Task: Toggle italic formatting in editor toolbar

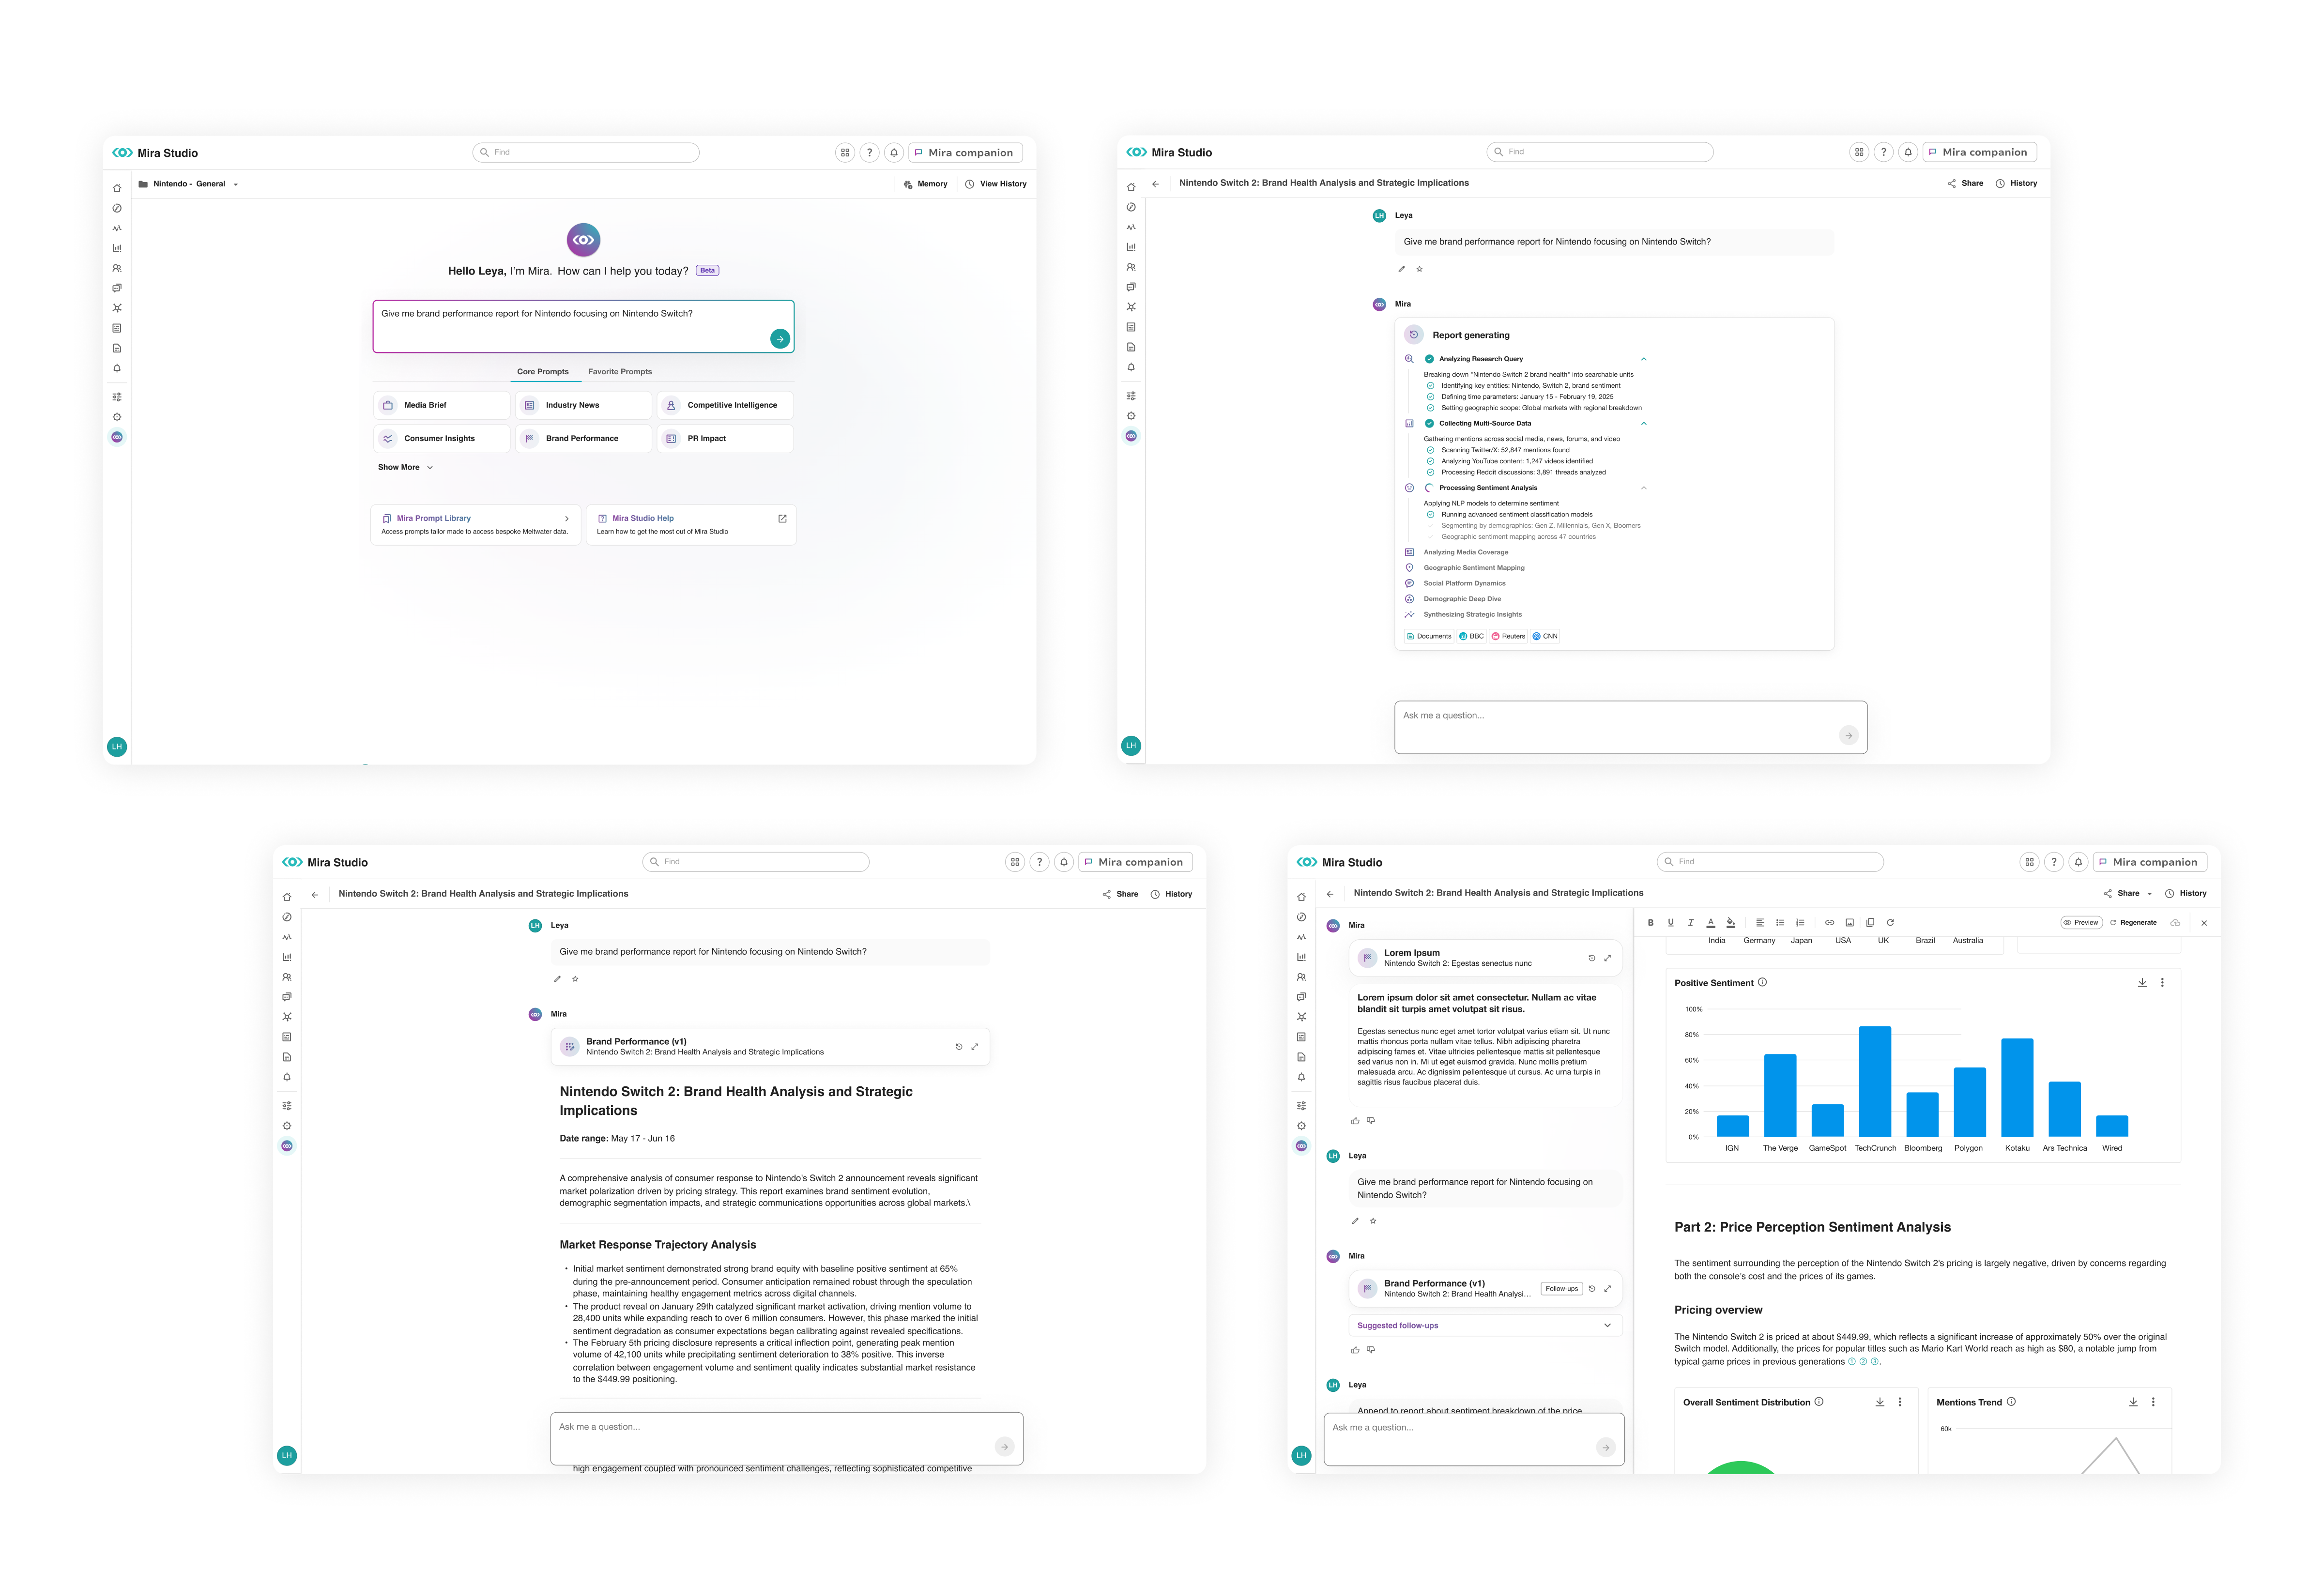Action: [1690, 923]
